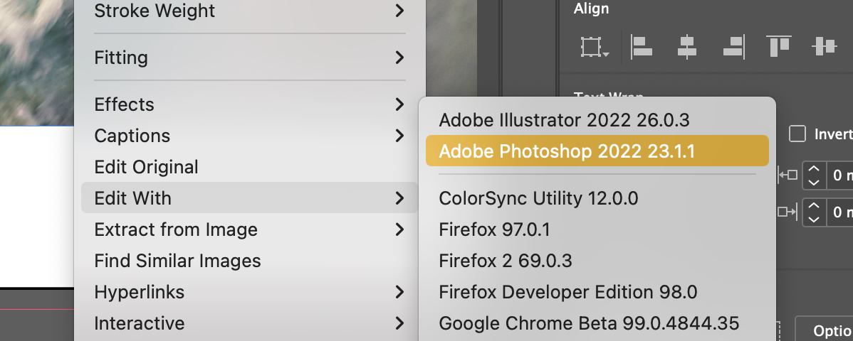The image size is (853, 341).
Task: Open the Interactive submenu
Action: point(250,324)
